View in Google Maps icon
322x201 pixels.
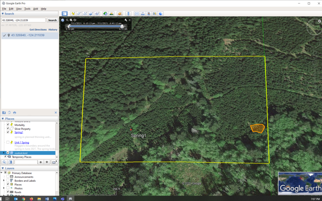[x=155, y=14]
